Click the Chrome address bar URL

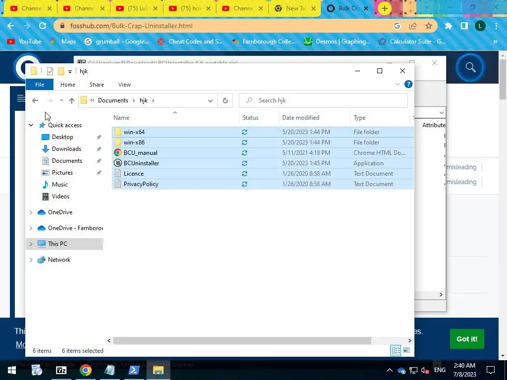(131, 26)
